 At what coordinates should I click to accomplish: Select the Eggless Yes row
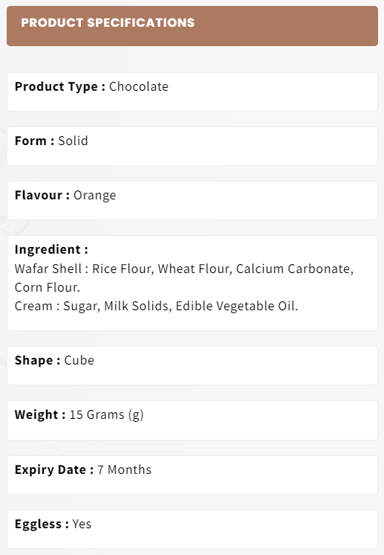click(x=192, y=529)
